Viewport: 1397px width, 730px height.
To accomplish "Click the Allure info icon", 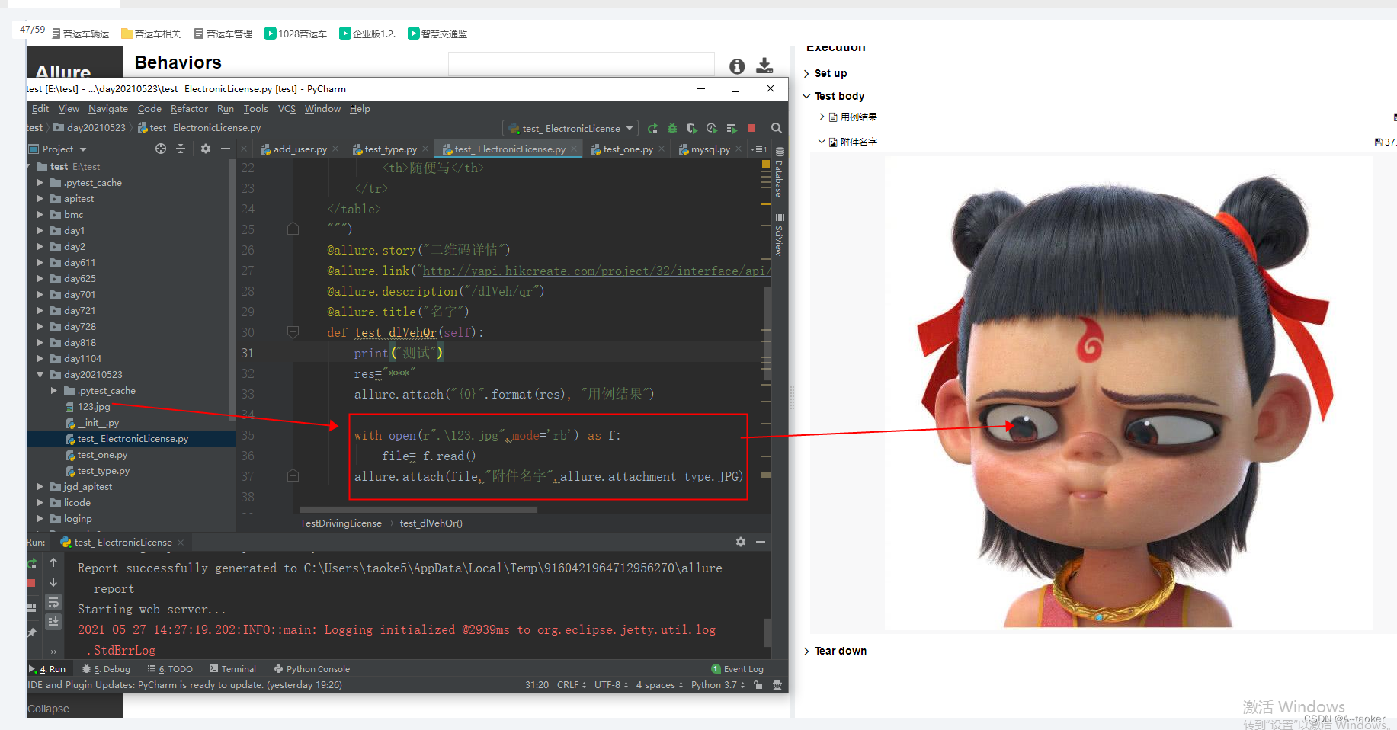I will click(x=737, y=66).
